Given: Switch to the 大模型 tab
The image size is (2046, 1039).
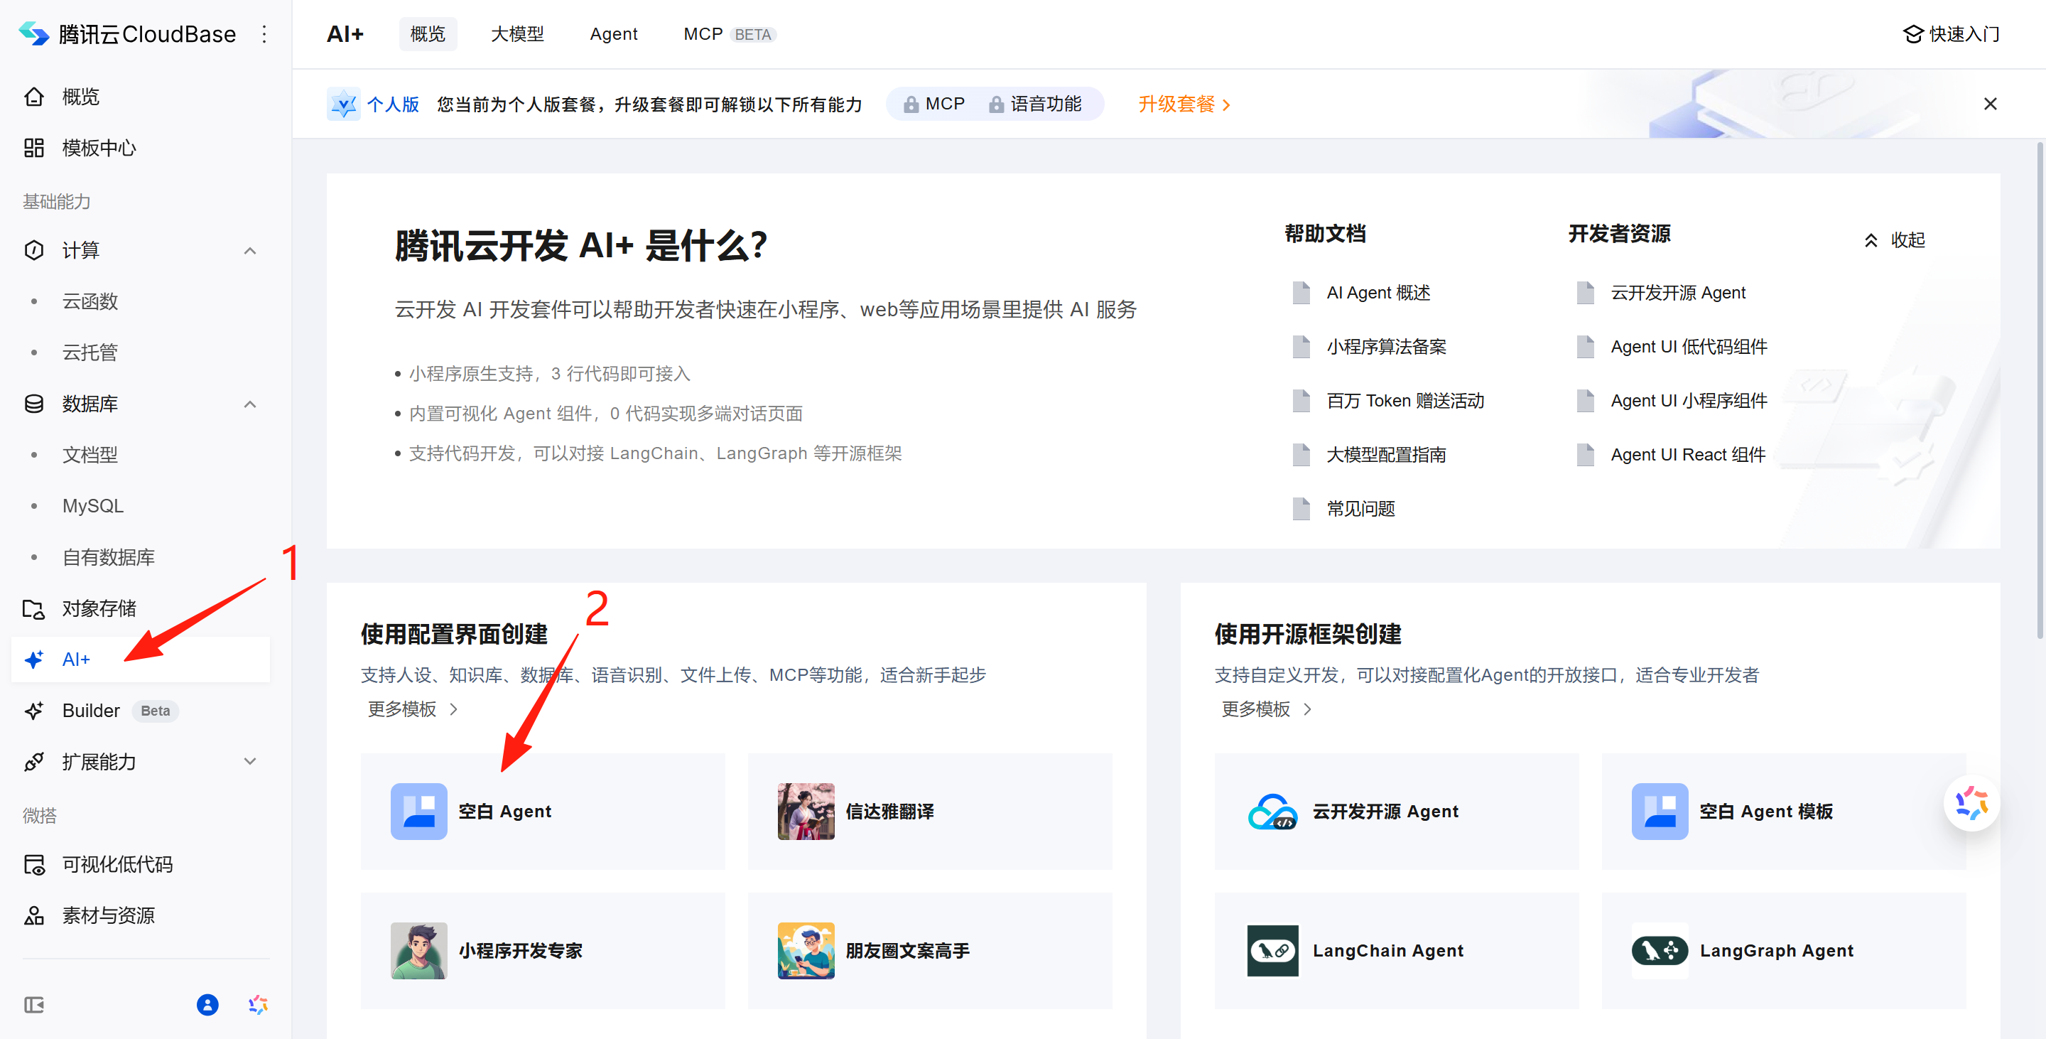Looking at the screenshot, I should [x=517, y=34].
